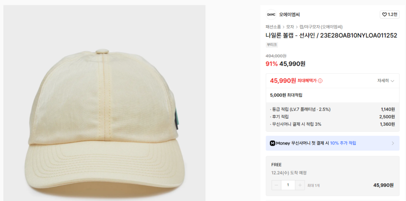Image resolution: width=406 pixels, height=201 pixels.
Task: Increase quantity with plus button
Action: 300,185
